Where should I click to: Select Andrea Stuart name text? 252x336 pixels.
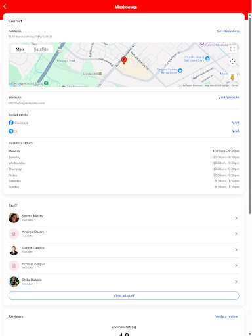tap(33, 232)
